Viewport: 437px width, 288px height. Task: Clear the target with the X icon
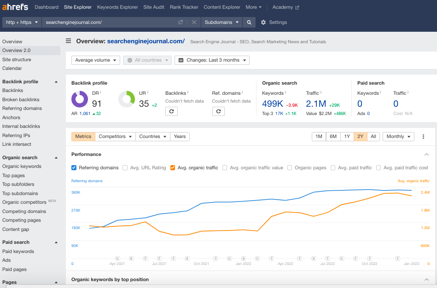pyautogui.click(x=193, y=22)
